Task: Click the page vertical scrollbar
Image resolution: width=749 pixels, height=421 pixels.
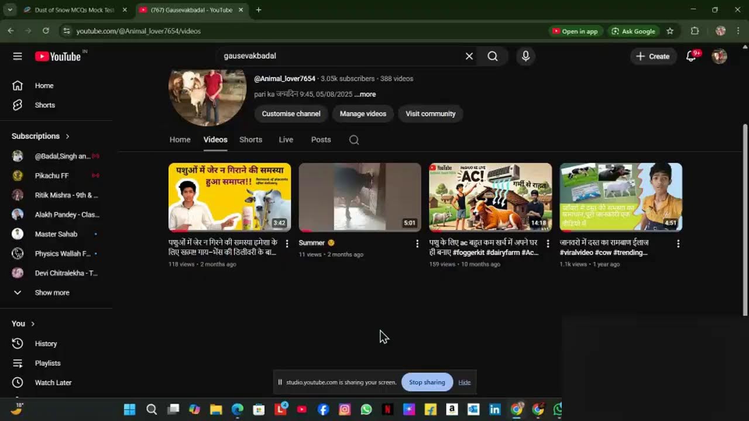Action: coord(745,220)
